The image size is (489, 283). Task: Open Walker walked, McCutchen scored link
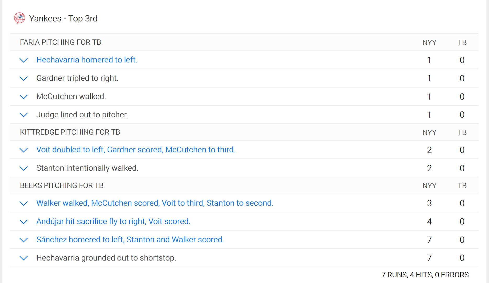(x=155, y=203)
